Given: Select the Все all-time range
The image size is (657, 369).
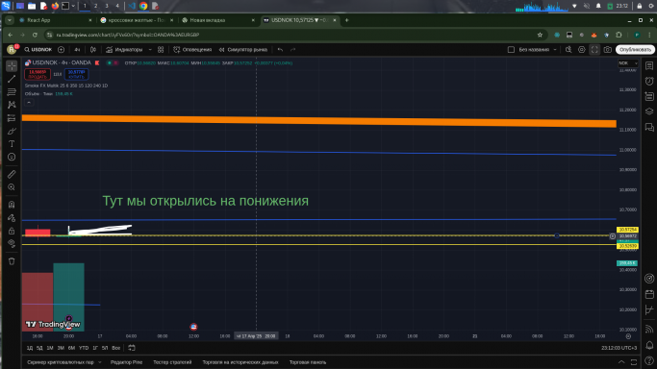Looking at the screenshot, I should pyautogui.click(x=116, y=348).
